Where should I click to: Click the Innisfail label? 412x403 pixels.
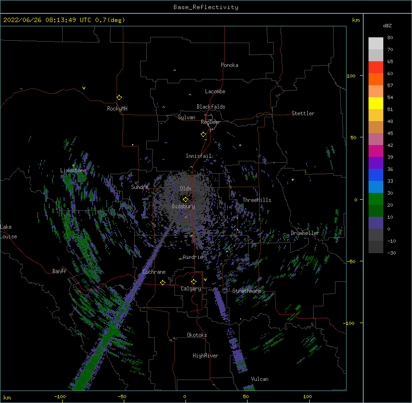pos(199,156)
